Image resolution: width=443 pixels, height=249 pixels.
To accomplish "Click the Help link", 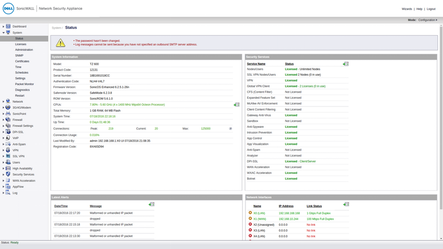I will [419, 9].
